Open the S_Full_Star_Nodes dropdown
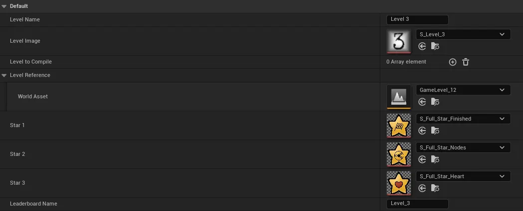The width and height of the screenshot is (523, 211). coord(463,147)
